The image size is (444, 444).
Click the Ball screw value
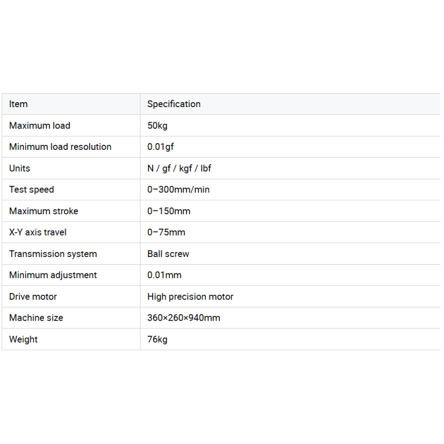[168, 254]
